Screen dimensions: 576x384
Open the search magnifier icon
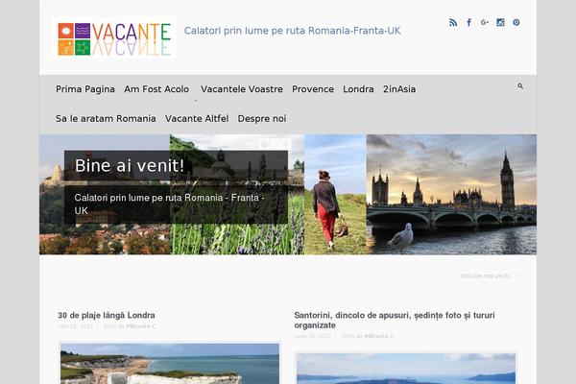coord(520,86)
